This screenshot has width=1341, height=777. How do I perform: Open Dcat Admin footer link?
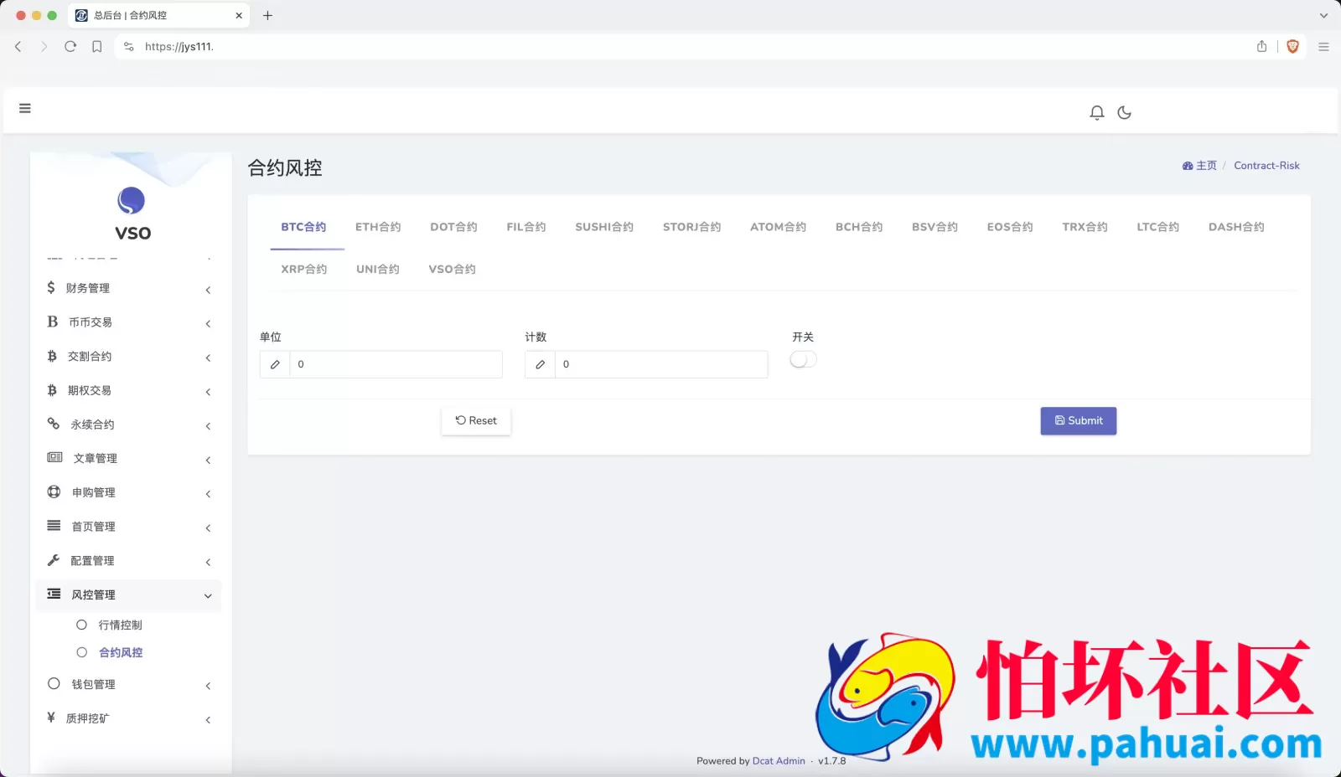779,761
